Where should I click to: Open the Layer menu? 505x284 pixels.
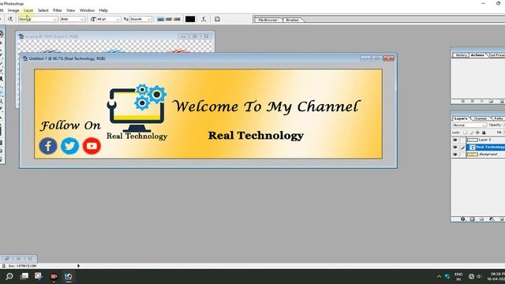point(28,10)
